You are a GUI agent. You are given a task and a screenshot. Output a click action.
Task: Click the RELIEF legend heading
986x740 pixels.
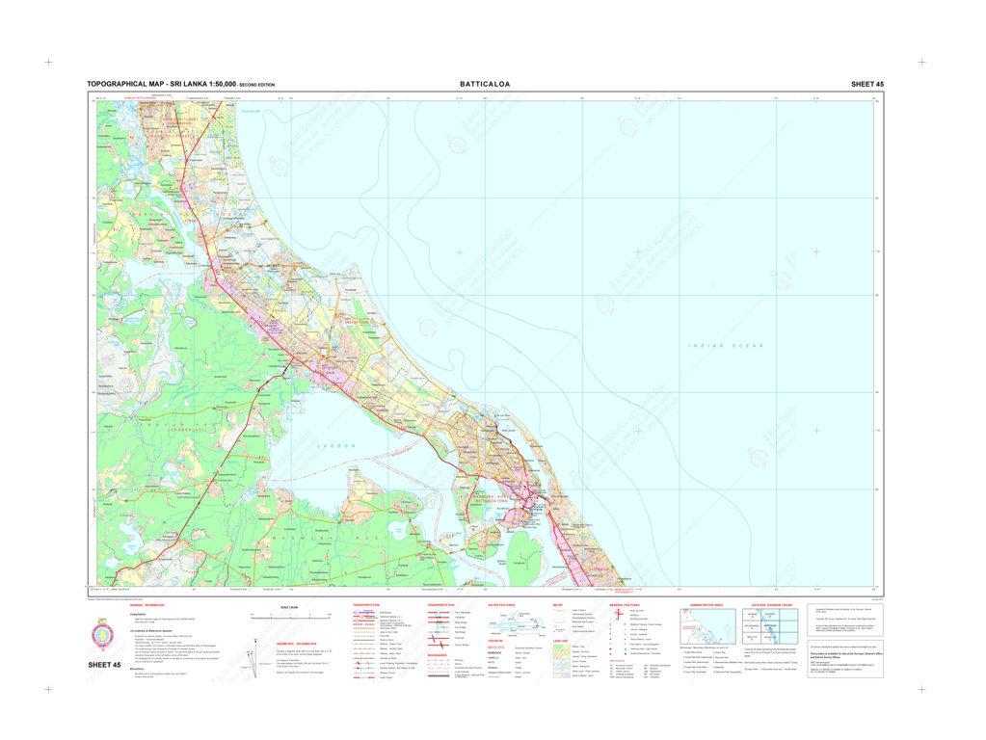coord(558,605)
